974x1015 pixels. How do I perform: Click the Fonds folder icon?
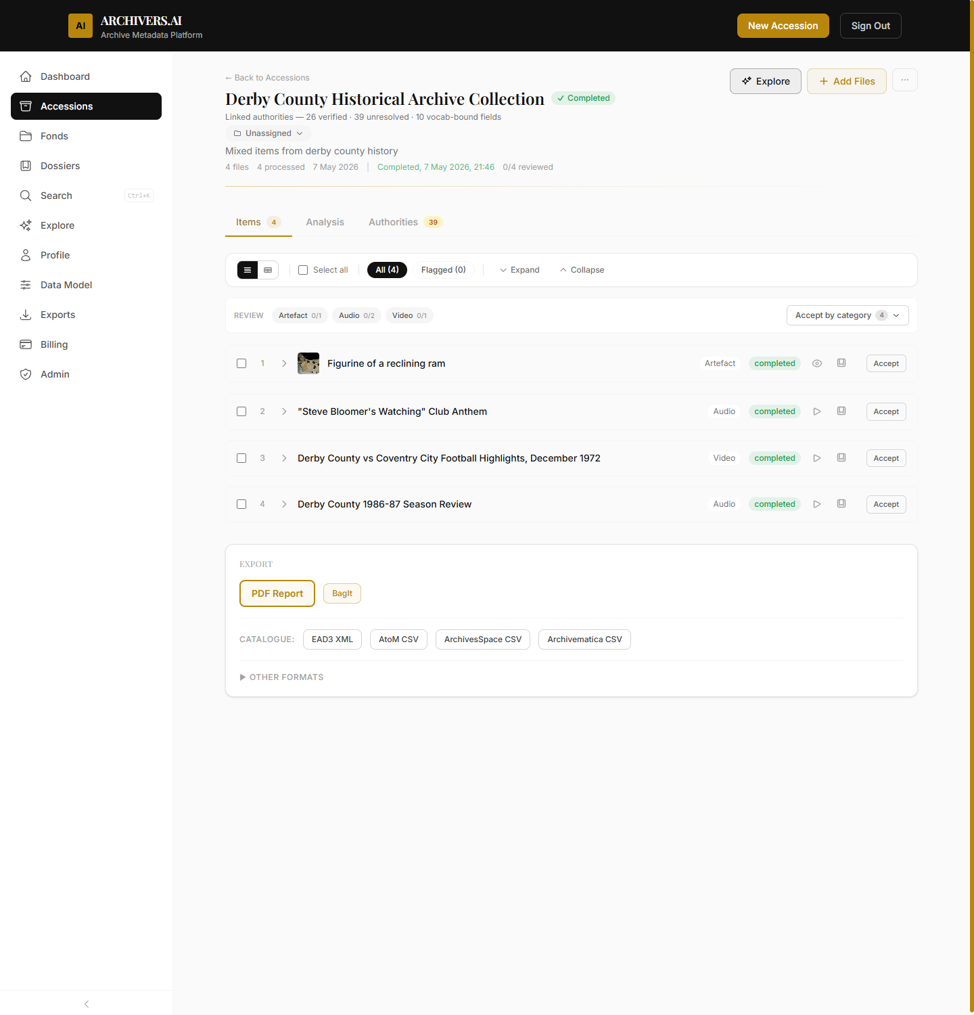26,136
